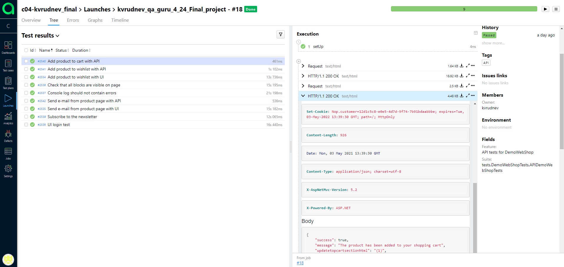Check the Console log should not contain errors row
Image resolution: width=564 pixels, height=267 pixels.
click(26, 93)
